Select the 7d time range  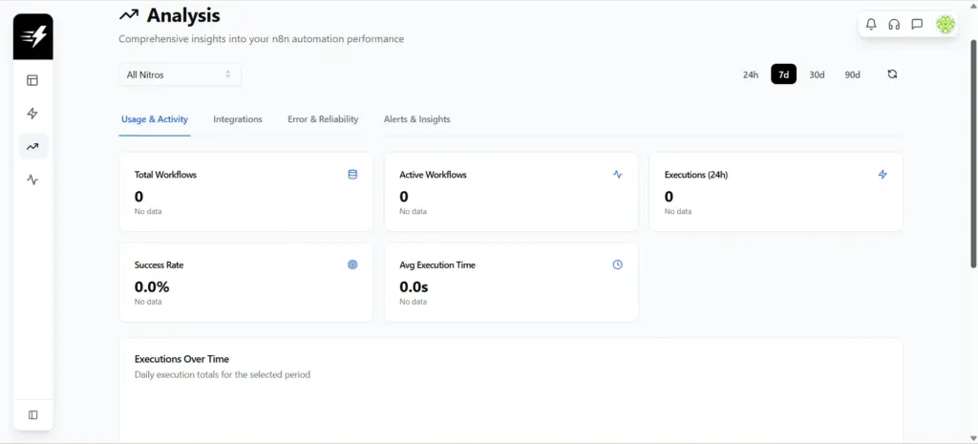click(783, 74)
